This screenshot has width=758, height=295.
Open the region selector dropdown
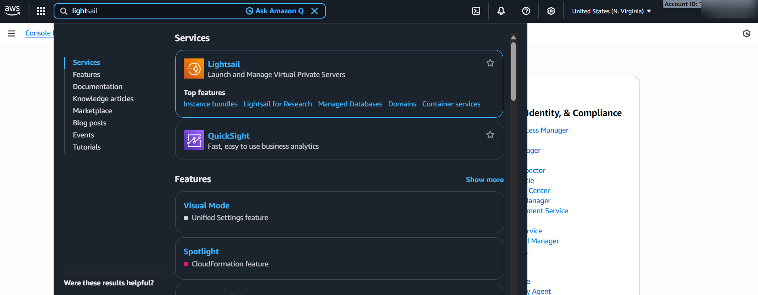611,11
